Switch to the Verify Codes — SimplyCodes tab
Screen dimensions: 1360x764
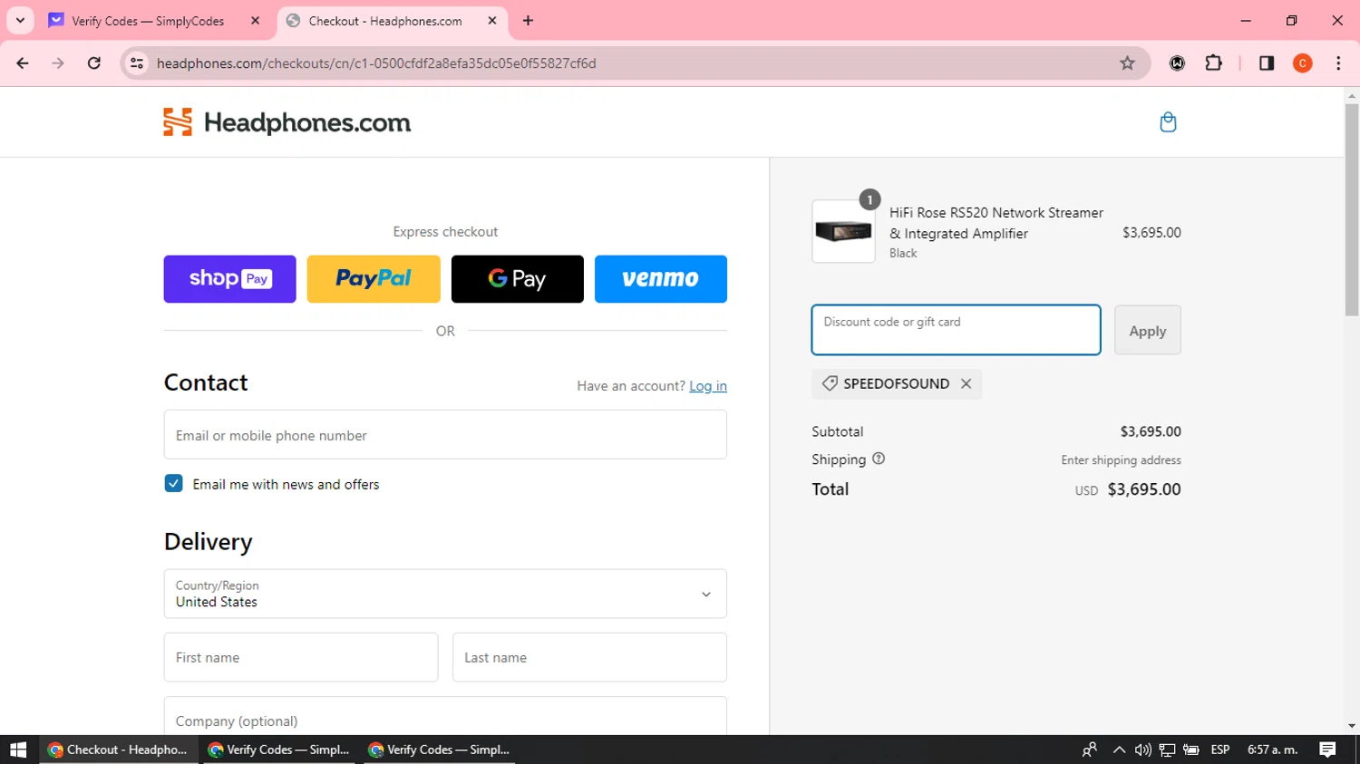click(148, 21)
